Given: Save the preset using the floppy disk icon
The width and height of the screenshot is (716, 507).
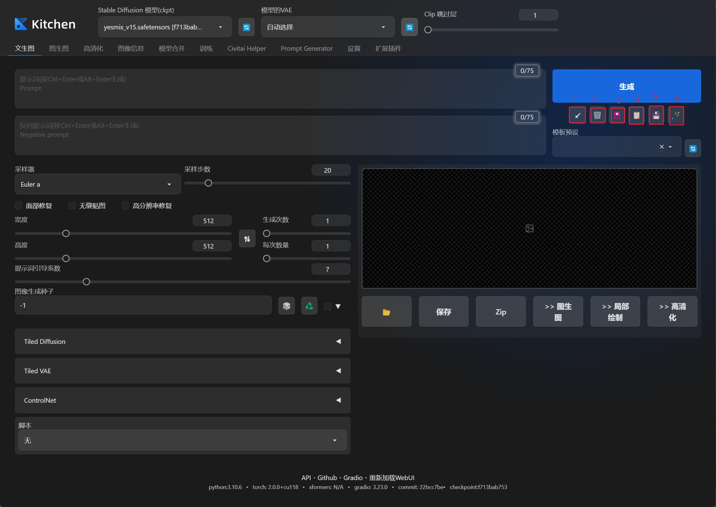Looking at the screenshot, I should pyautogui.click(x=656, y=115).
